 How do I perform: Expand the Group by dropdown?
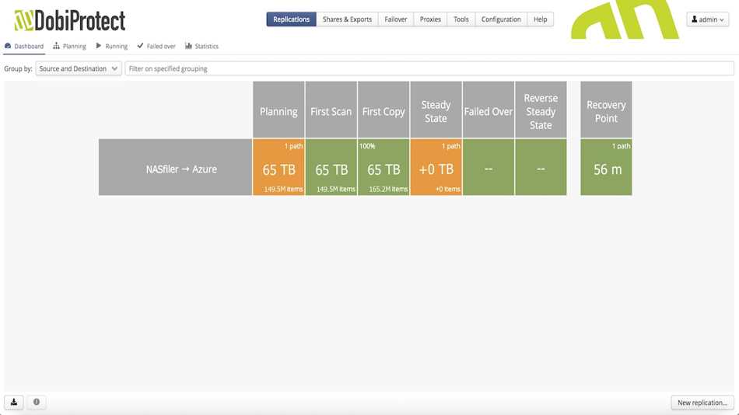79,68
